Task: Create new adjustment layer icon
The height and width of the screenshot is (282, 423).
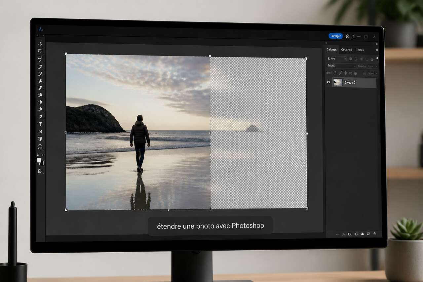Action: 356,234
